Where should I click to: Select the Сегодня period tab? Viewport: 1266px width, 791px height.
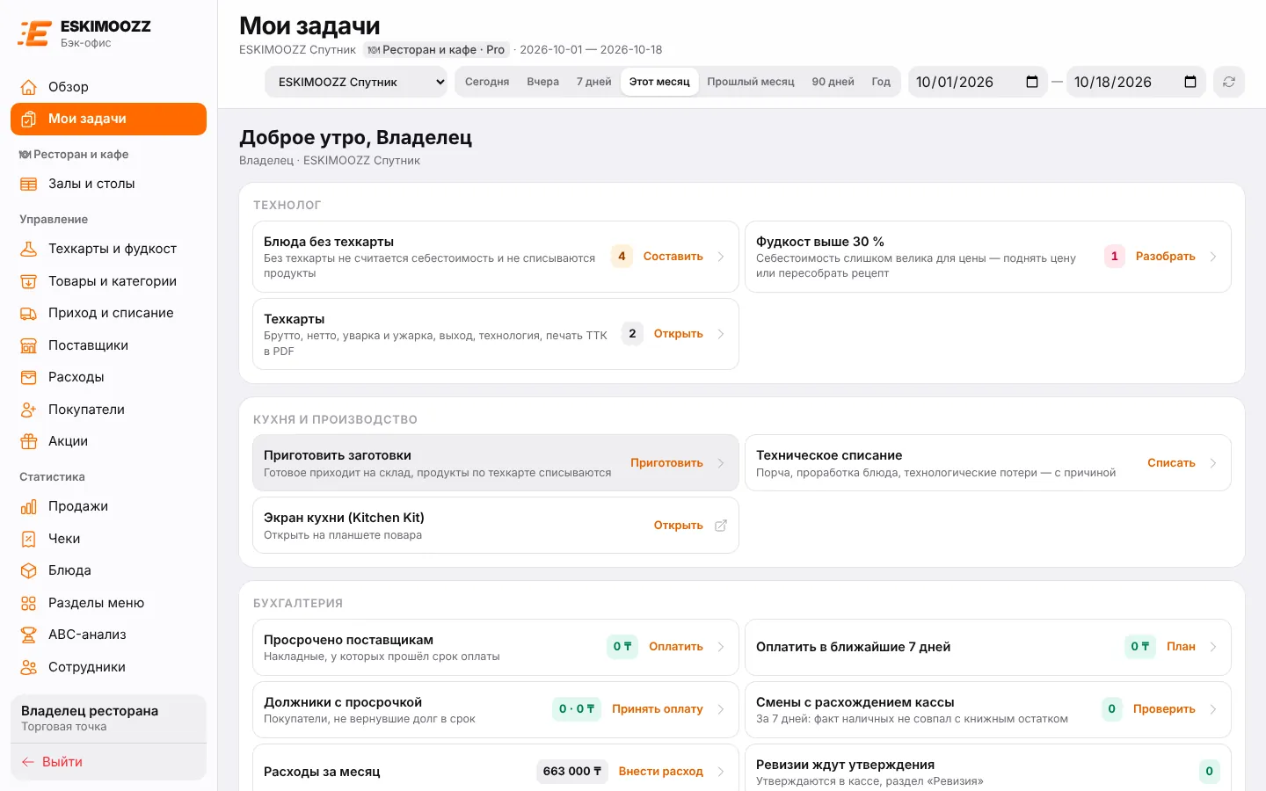pyautogui.click(x=487, y=82)
